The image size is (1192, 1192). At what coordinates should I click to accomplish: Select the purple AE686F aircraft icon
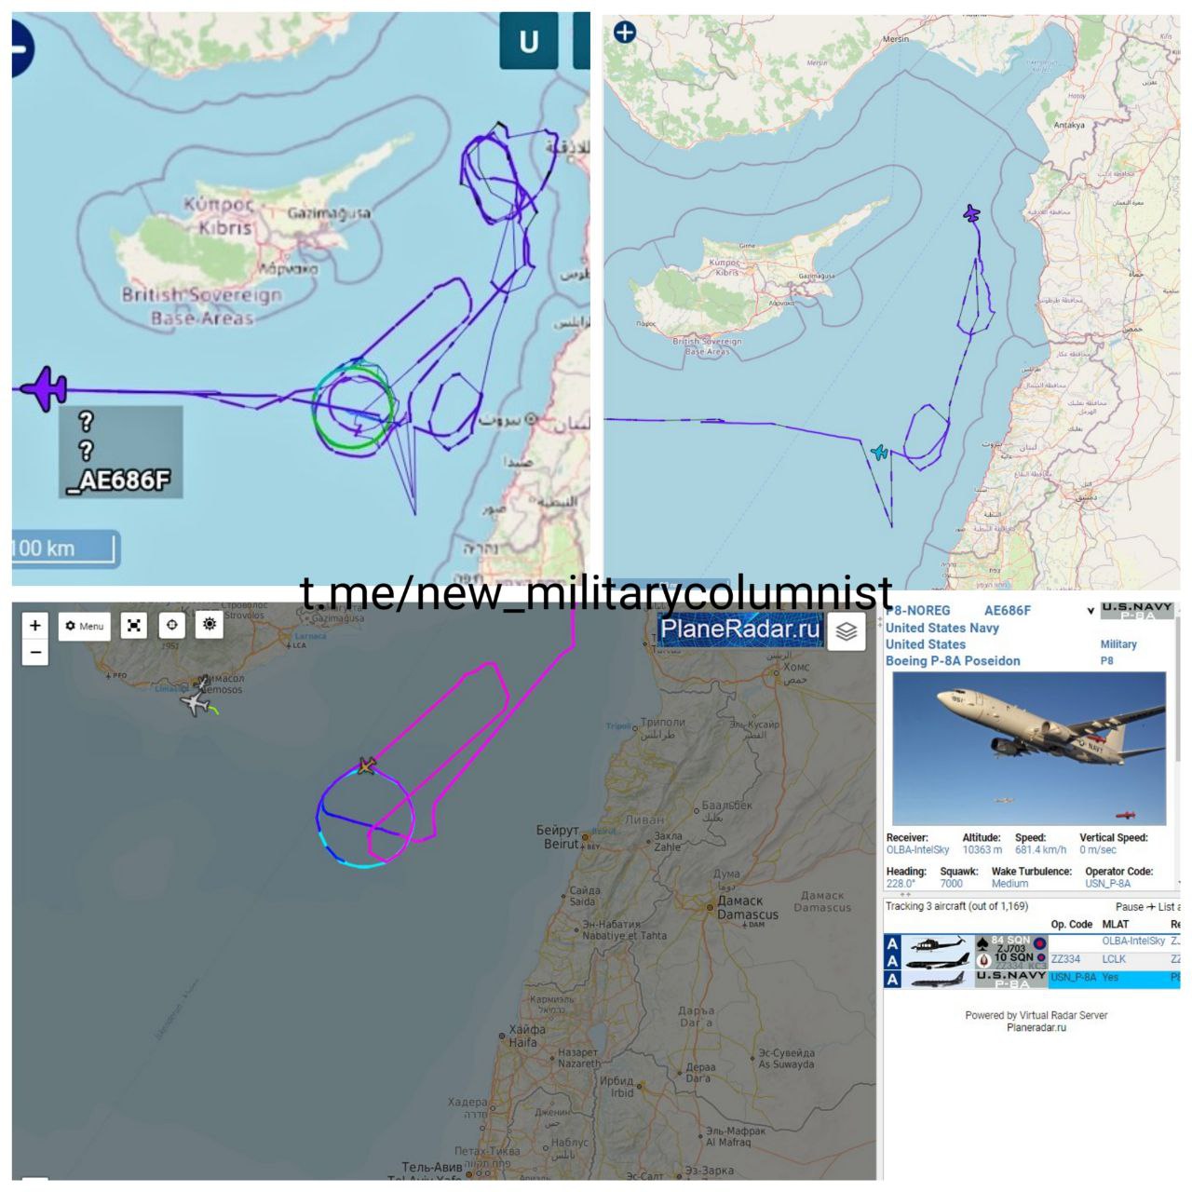(x=44, y=388)
